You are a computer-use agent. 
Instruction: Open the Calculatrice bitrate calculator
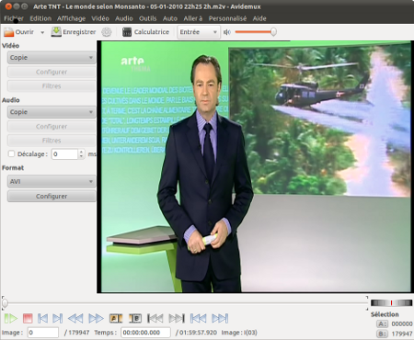(145, 32)
